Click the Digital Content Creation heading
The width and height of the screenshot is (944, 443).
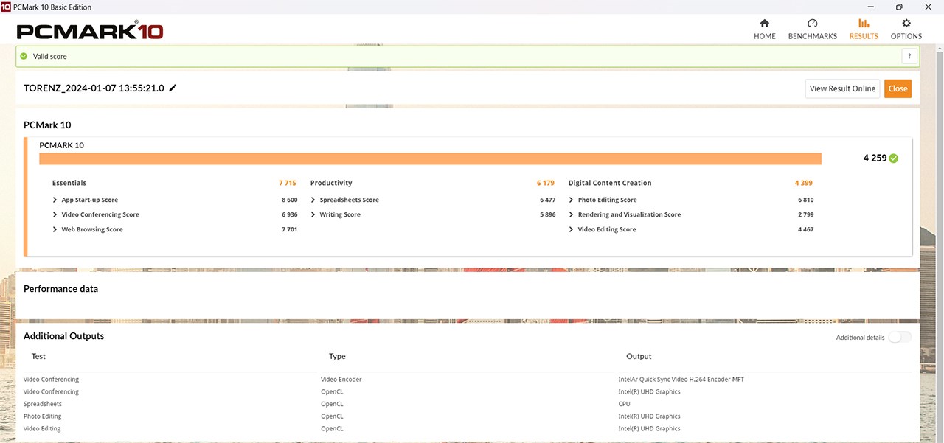(610, 183)
